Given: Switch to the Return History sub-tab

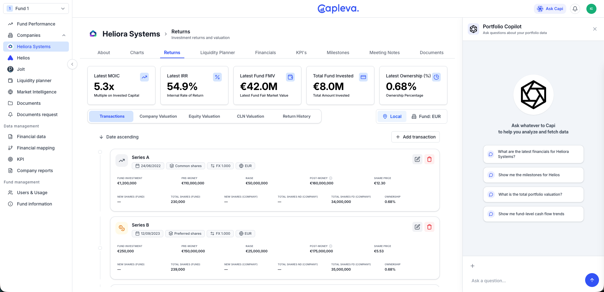Looking at the screenshot, I should tap(296, 116).
